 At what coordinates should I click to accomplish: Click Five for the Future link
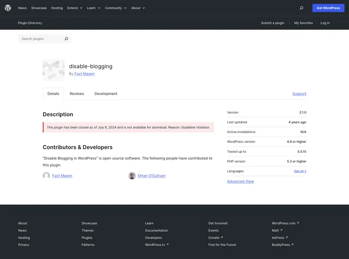222,244
